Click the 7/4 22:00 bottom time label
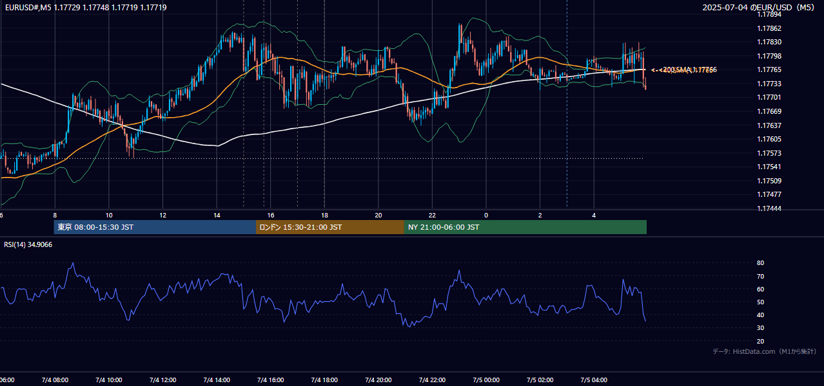Image resolution: width=824 pixels, height=386 pixels. [x=432, y=380]
